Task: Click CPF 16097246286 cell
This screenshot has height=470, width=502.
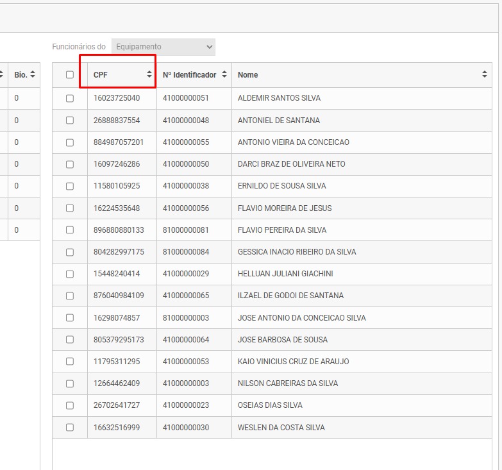Action: click(x=116, y=164)
